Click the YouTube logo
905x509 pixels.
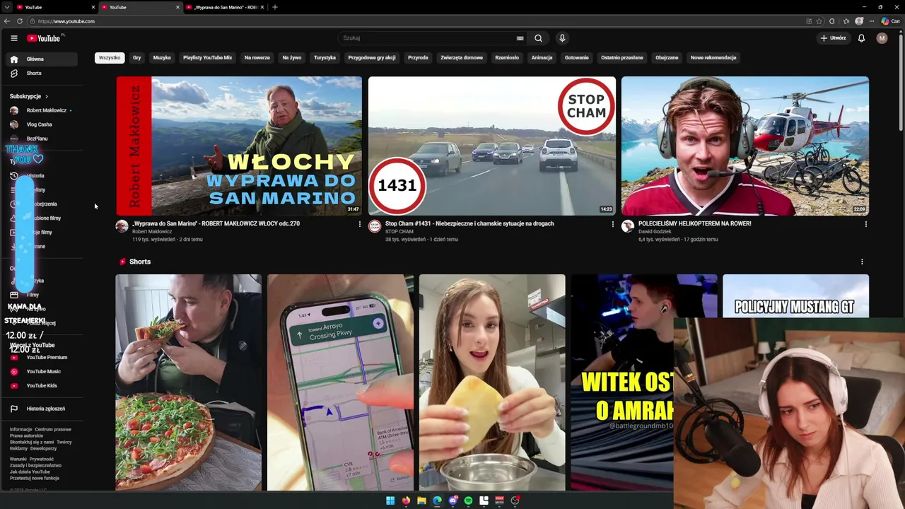click(44, 38)
